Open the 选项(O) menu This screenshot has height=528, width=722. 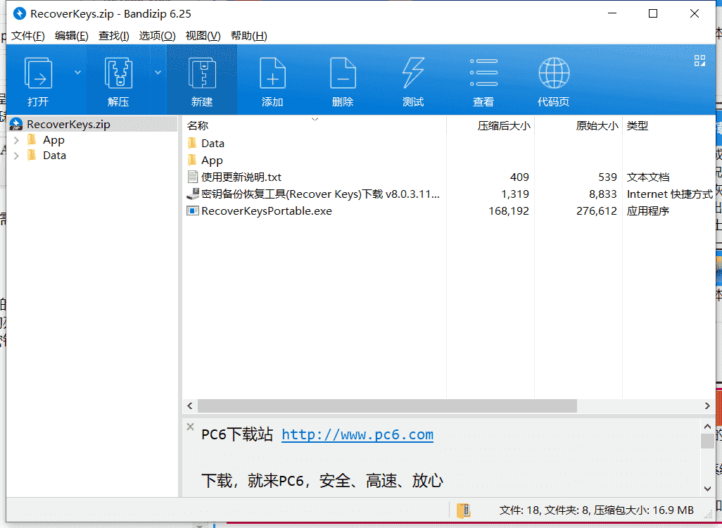(x=158, y=35)
